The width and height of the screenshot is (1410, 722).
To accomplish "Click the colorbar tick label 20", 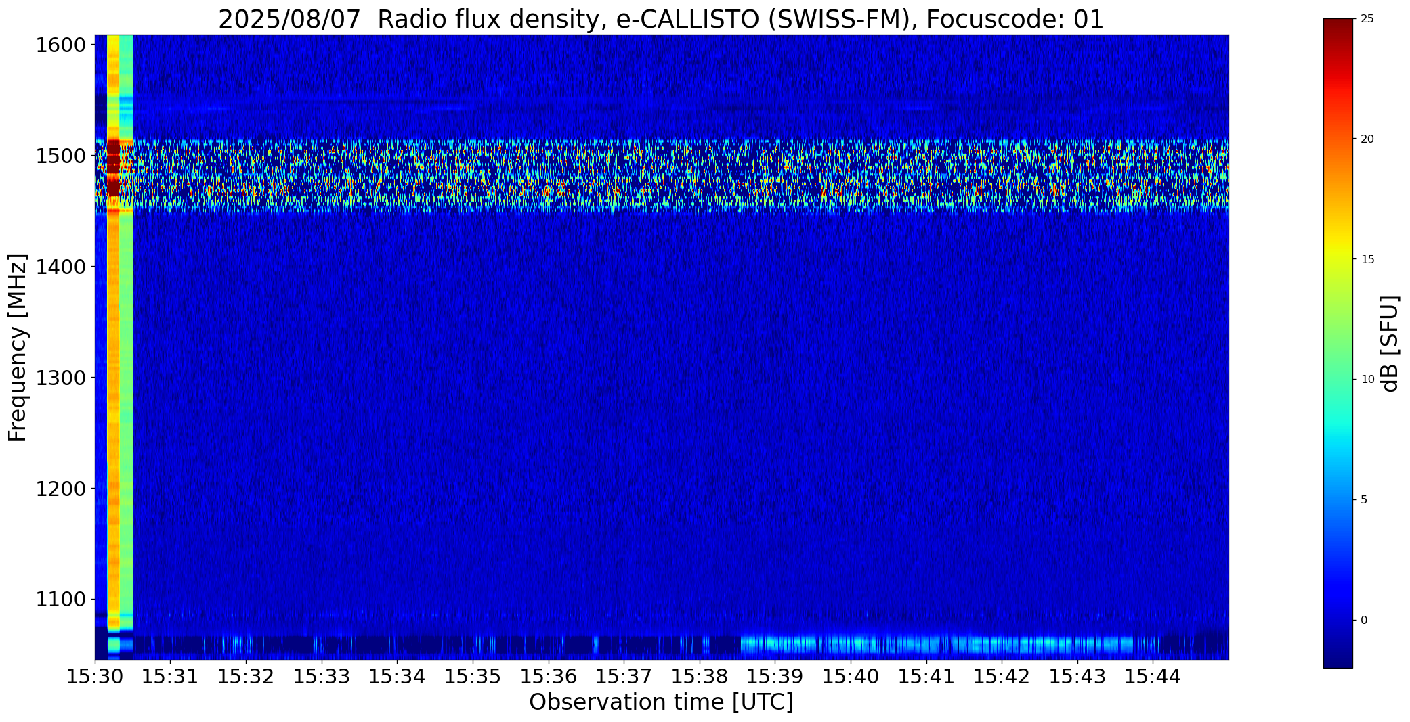I will (1367, 139).
